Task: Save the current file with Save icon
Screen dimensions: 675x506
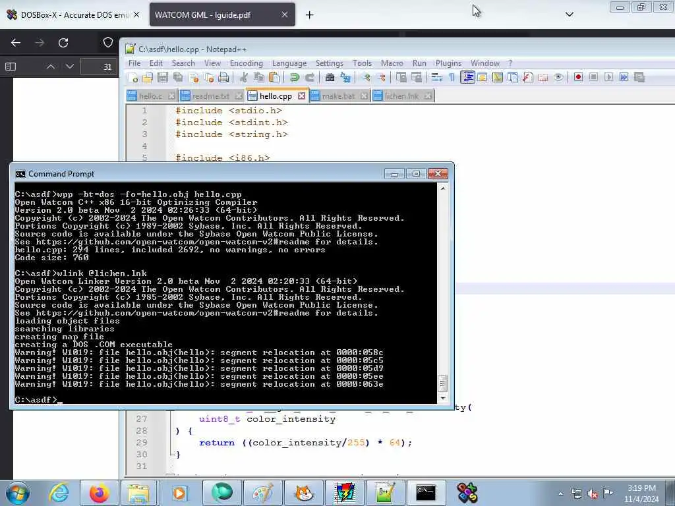Action: (x=163, y=78)
